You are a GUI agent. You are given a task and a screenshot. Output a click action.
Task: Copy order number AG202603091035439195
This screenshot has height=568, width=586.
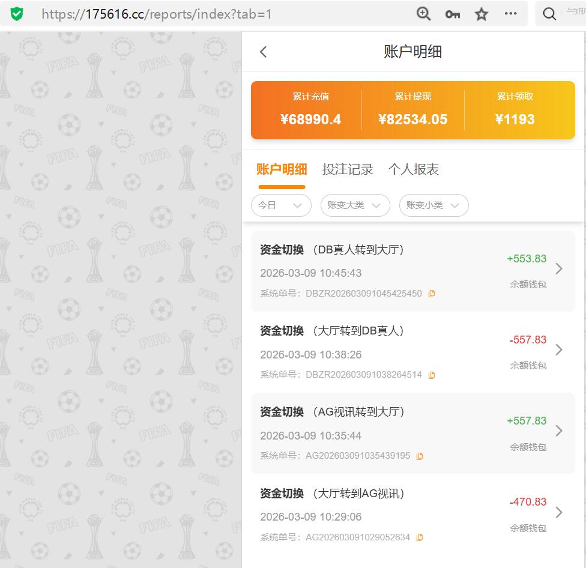coord(419,456)
